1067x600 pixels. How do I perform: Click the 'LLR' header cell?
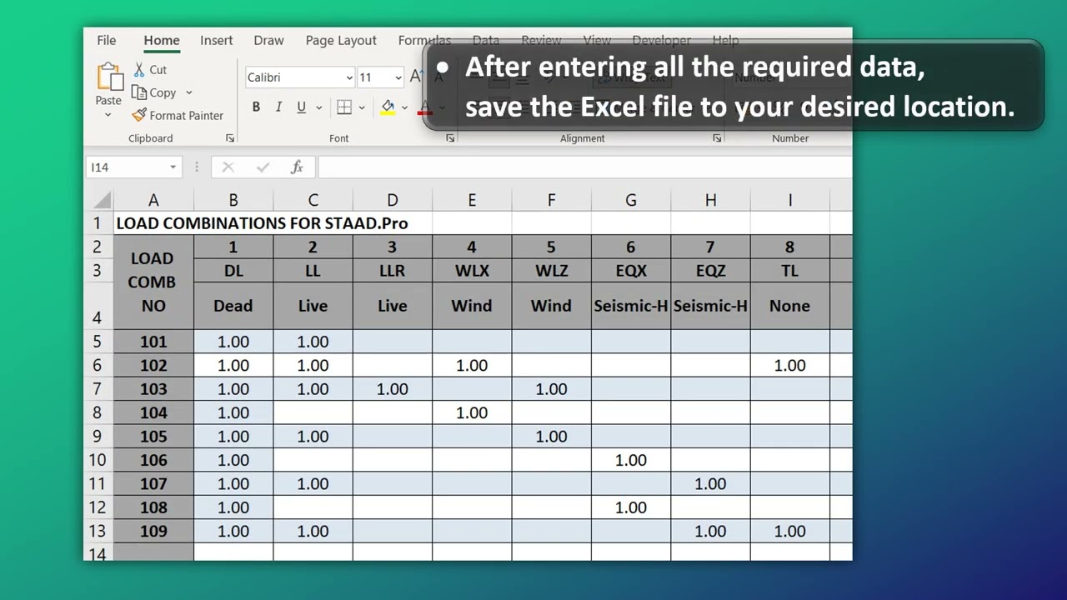point(393,271)
